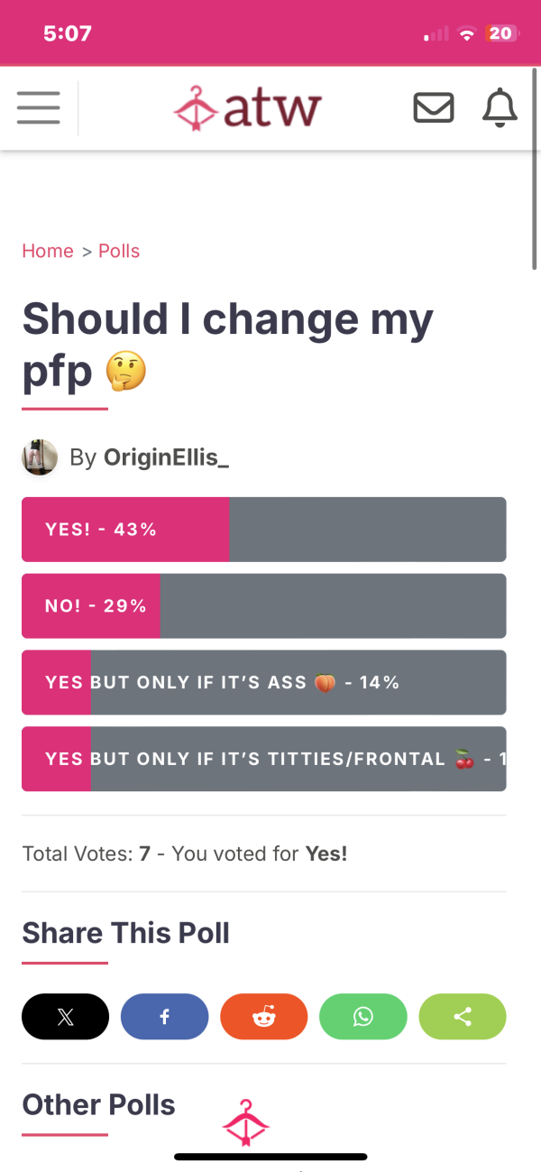Go to Home breadcrumb link
541x1172 pixels.
(48, 251)
